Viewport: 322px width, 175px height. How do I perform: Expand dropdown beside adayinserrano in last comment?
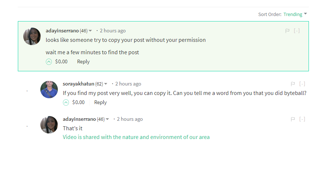pyautogui.click(x=107, y=119)
